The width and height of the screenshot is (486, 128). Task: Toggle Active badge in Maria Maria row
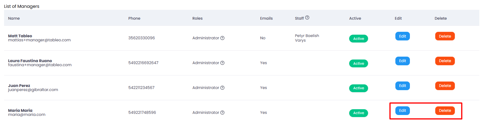pyautogui.click(x=358, y=113)
